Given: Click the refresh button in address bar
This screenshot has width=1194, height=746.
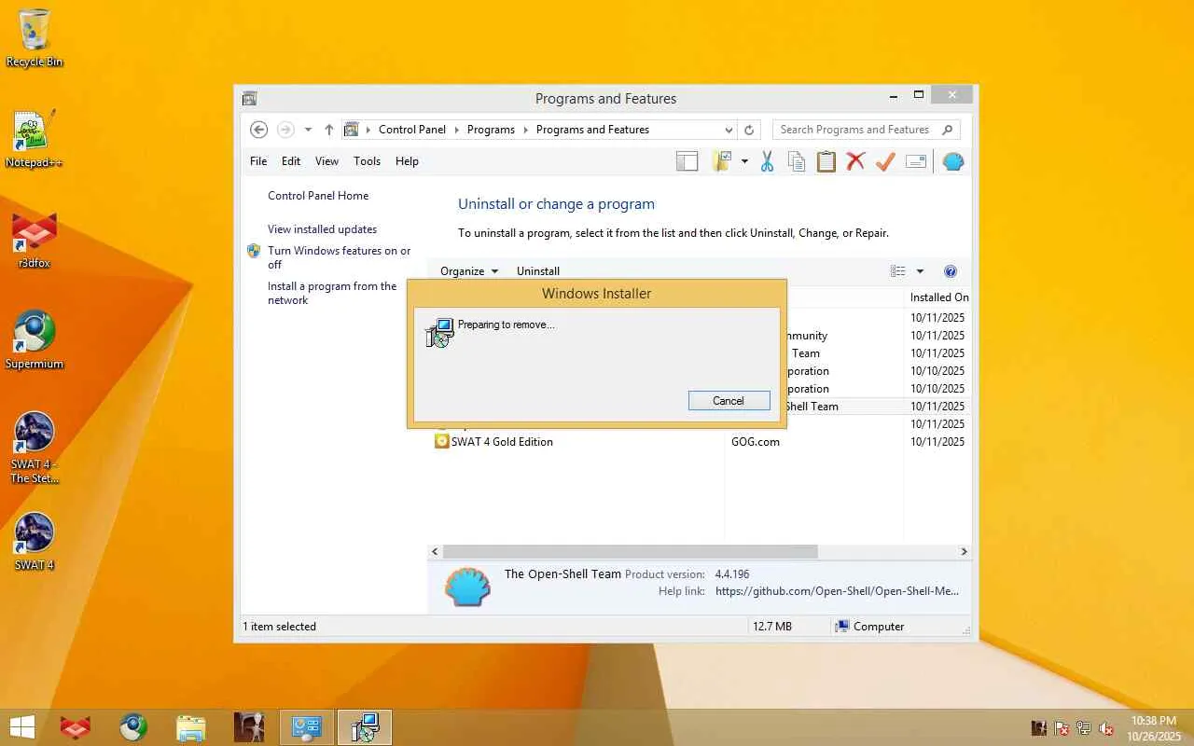Looking at the screenshot, I should (x=748, y=130).
